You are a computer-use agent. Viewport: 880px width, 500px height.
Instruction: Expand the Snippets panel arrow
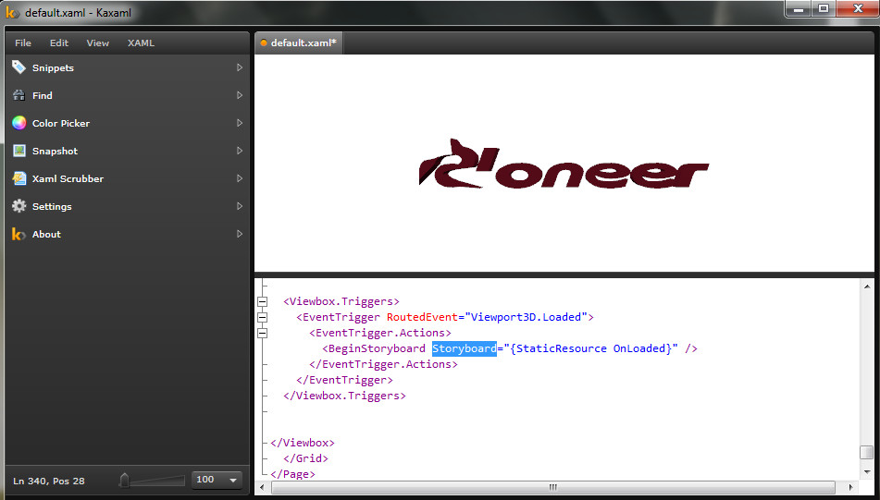240,67
